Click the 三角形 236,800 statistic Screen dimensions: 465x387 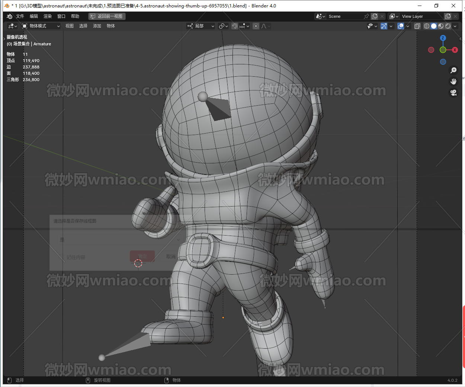(23, 80)
